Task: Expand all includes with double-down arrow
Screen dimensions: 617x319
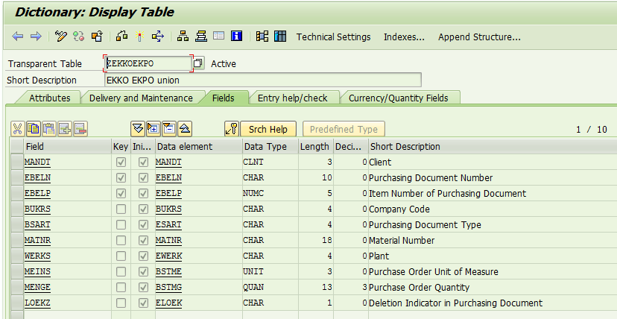Action: click(138, 129)
